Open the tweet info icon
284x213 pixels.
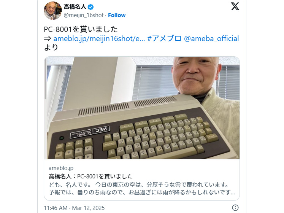(x=235, y=208)
